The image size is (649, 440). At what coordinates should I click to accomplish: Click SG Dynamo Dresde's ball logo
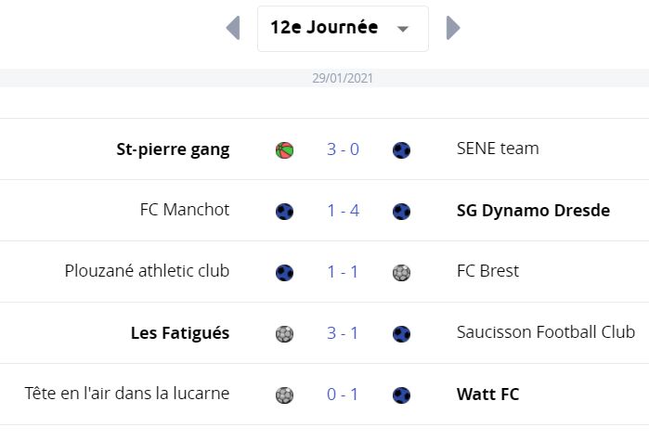click(401, 211)
